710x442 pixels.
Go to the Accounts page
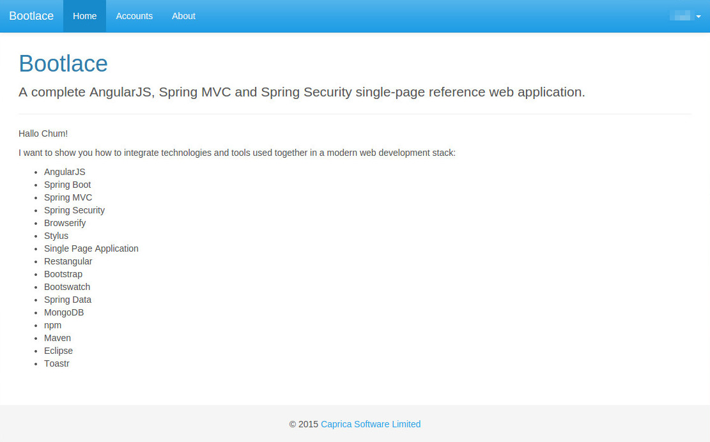pos(134,16)
